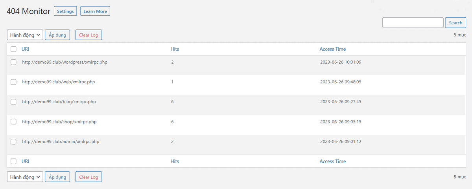Viewport: 472px width, 189px height.
Task: Click the top Clear Log button
Action: coord(88,35)
